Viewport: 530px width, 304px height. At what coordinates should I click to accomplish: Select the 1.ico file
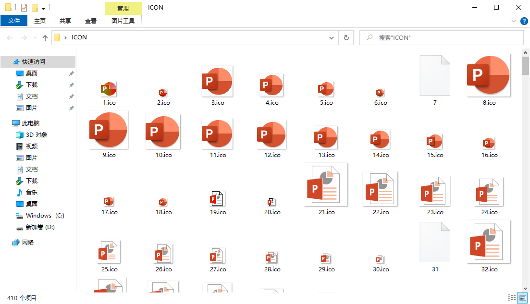click(x=109, y=89)
